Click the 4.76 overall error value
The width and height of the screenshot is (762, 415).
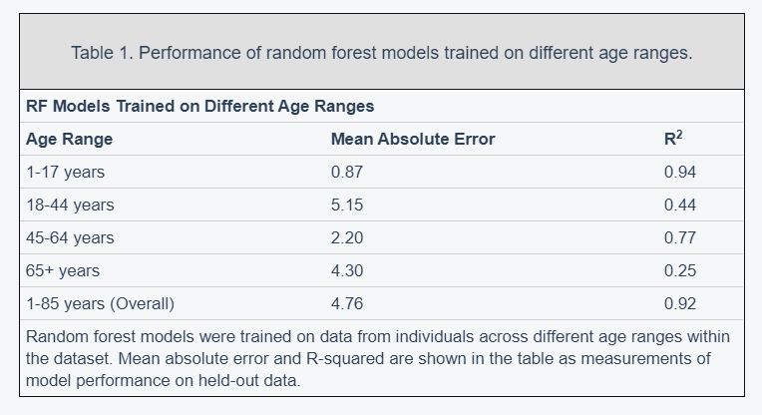point(347,303)
